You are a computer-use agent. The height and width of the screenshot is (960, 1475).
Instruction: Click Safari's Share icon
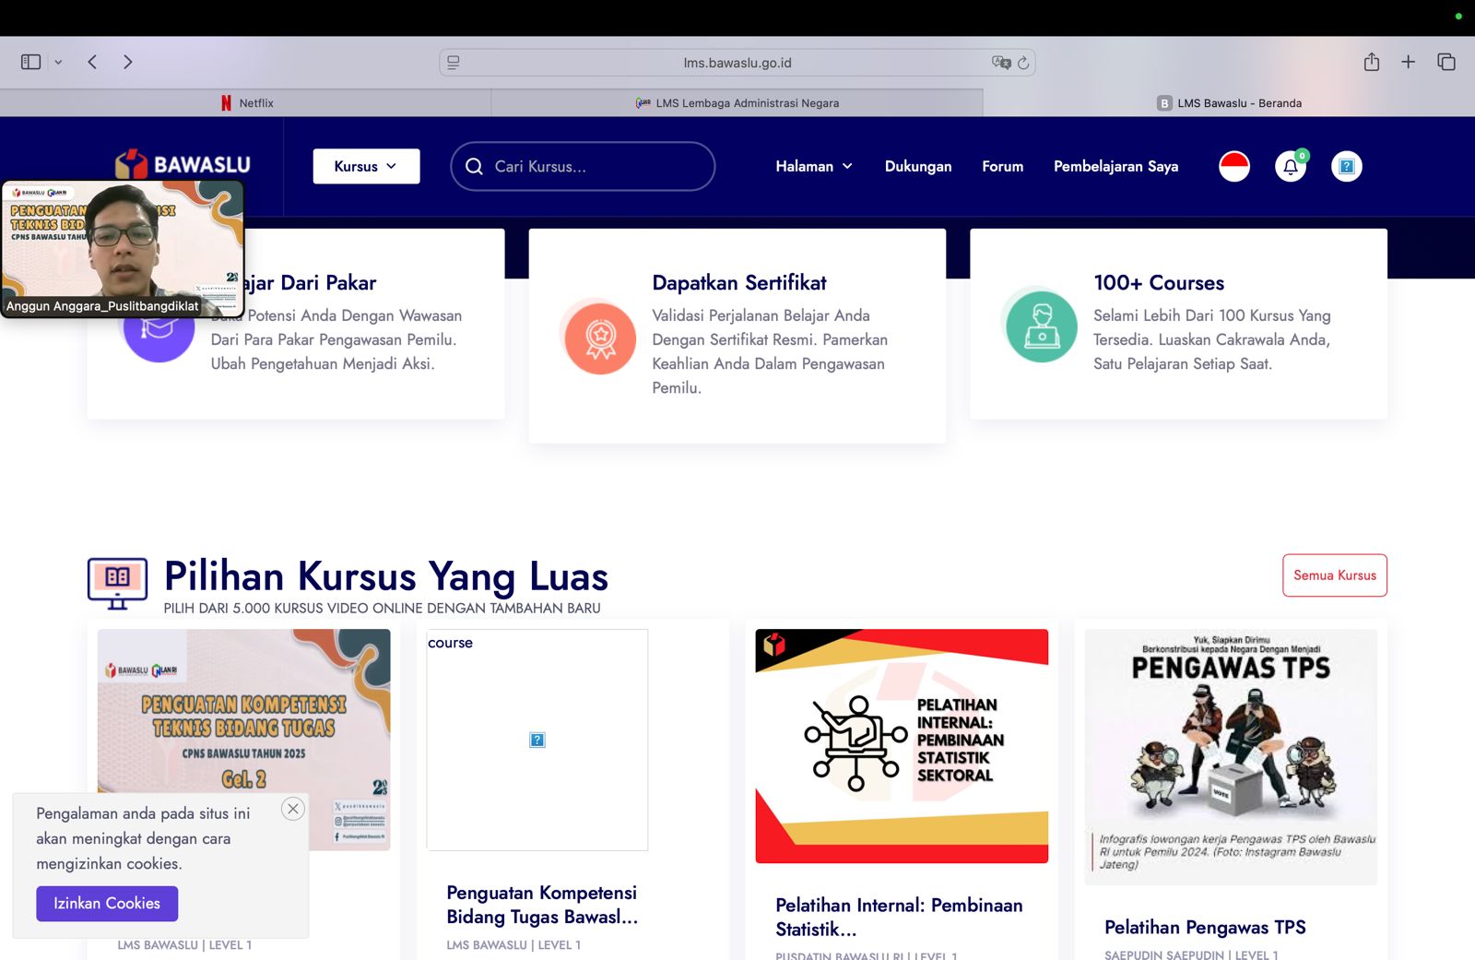click(1371, 62)
